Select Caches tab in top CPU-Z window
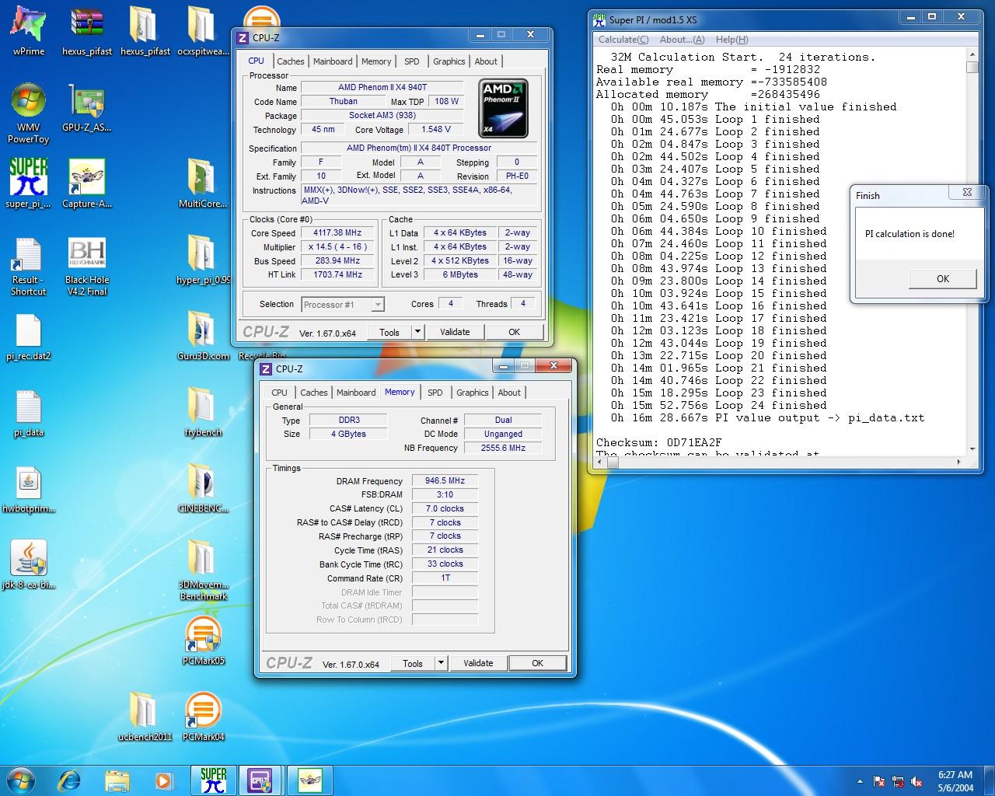This screenshot has width=995, height=796. 291,61
